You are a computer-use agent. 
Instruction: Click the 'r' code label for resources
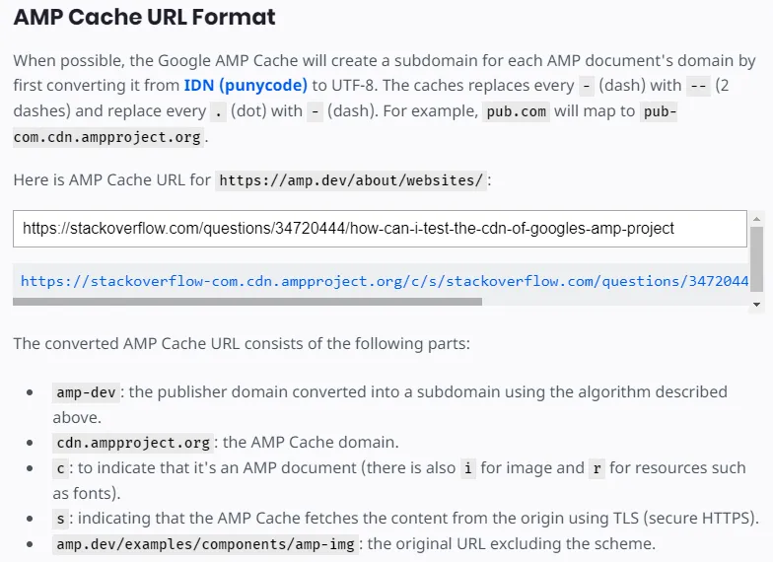coord(597,468)
